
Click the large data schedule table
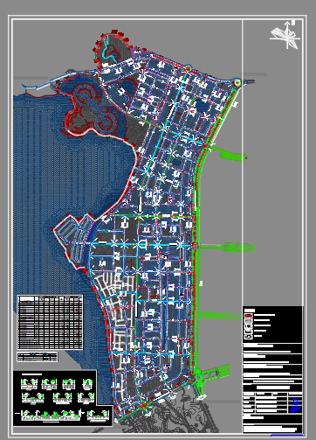click(50, 322)
